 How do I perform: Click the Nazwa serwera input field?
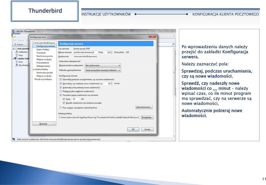85,52
